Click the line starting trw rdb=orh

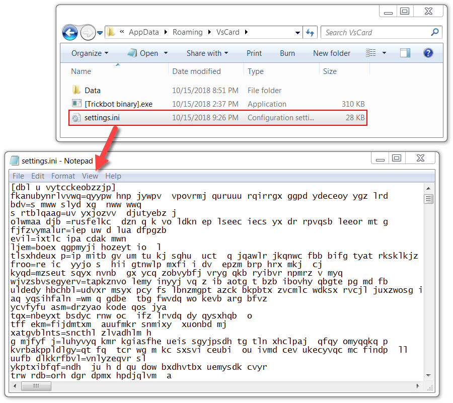pos(91,375)
